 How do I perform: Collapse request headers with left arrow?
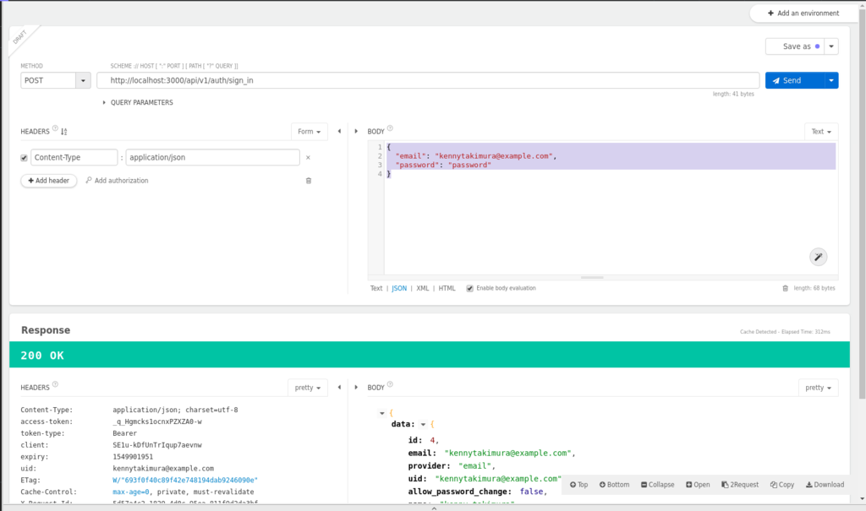[x=340, y=131]
